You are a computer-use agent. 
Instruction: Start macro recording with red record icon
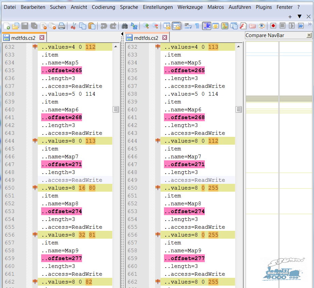273,26
